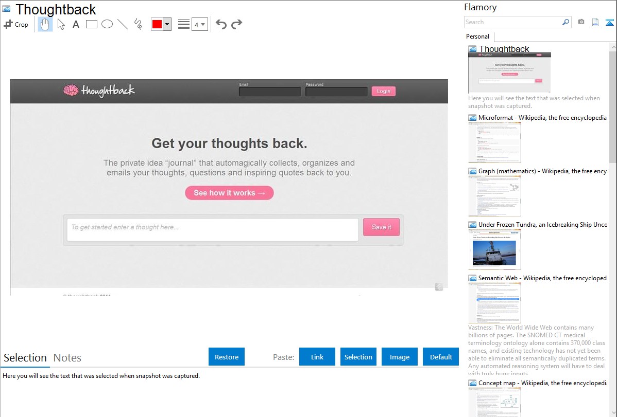The image size is (617, 417).
Task: Select the Crop tool
Action: 16,24
